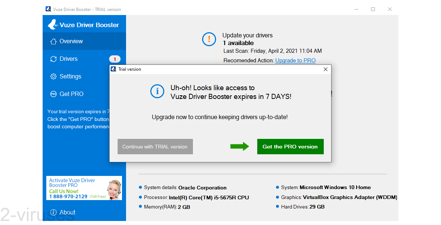The width and height of the screenshot is (441, 225).
Task: Click the blue info icon in Trial dialog
Action: [x=157, y=91]
